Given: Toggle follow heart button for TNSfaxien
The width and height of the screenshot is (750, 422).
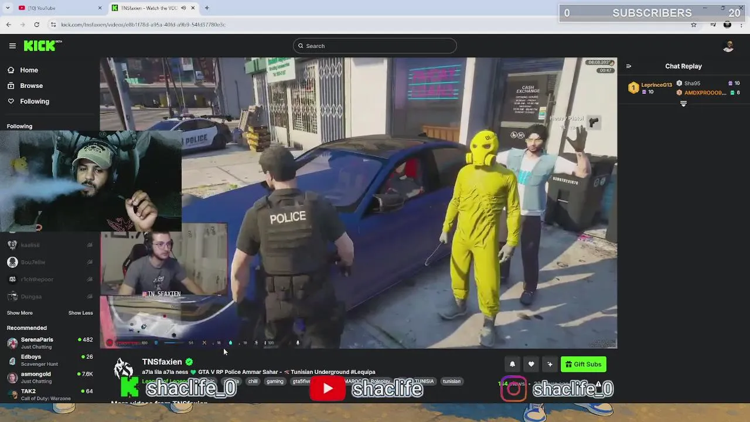Looking at the screenshot, I should pos(531,364).
